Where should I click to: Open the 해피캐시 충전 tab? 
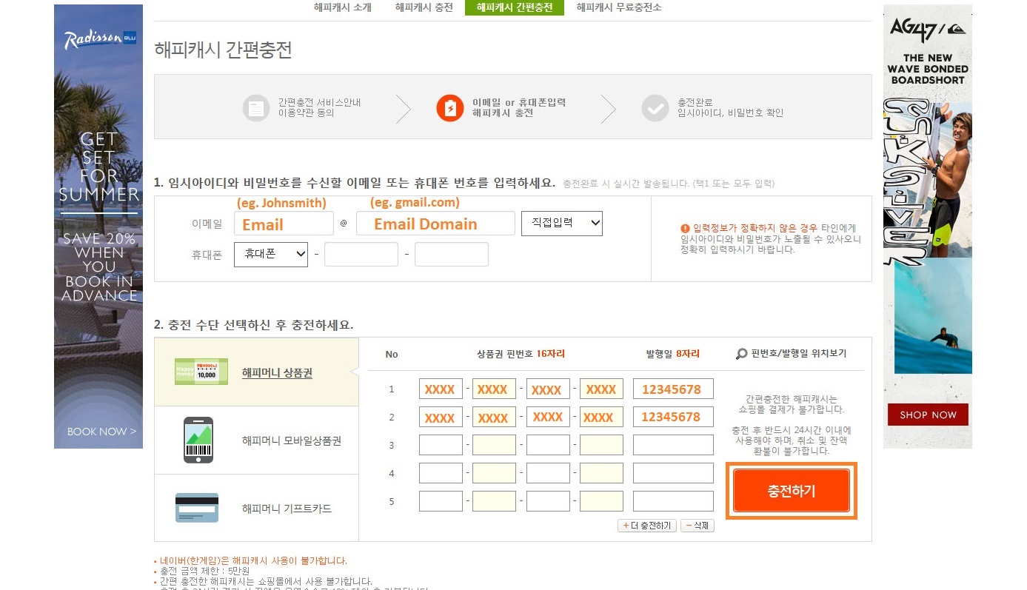click(x=424, y=7)
